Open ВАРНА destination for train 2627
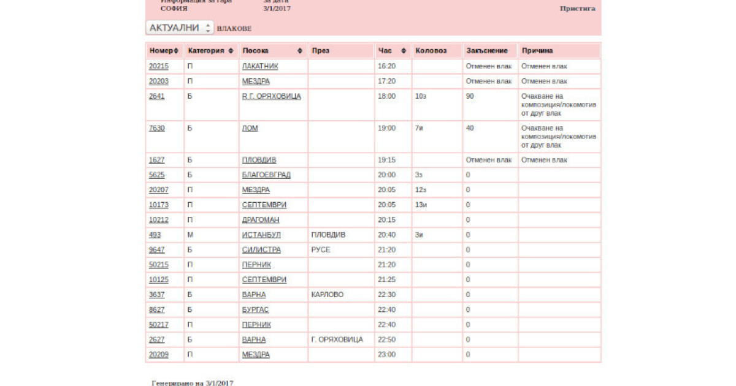The image size is (736, 386). pyautogui.click(x=254, y=339)
